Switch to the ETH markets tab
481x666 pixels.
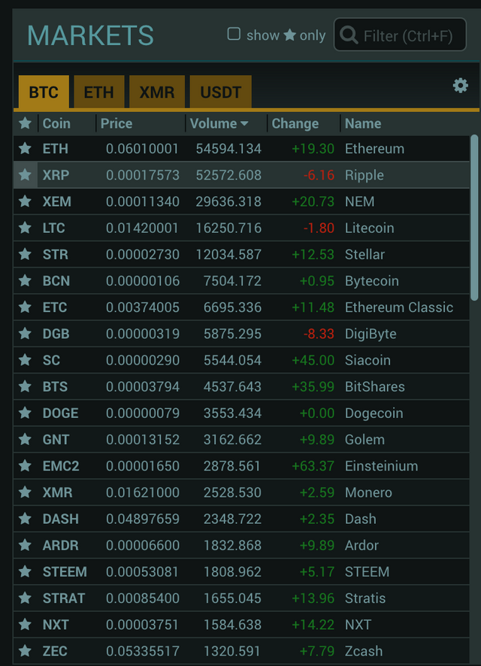coord(99,92)
